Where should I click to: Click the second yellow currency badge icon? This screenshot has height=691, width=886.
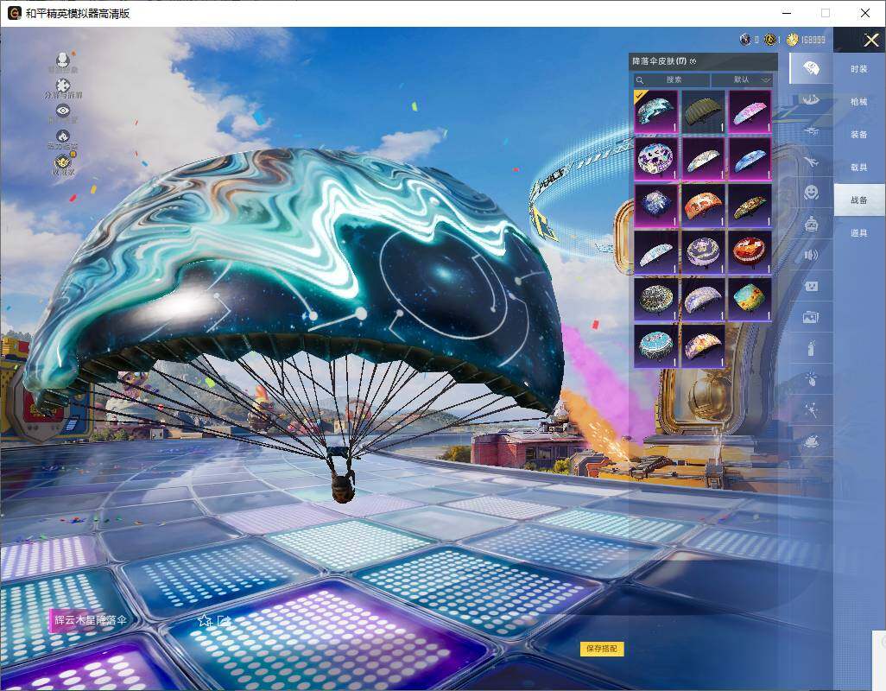pos(769,40)
